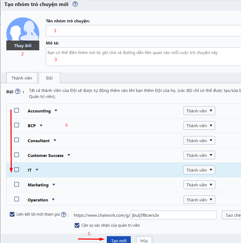Open IT row role dropdown
The image size is (241, 243).
(x=199, y=170)
